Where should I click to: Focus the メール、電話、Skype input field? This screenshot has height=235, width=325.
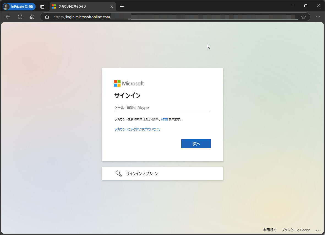tap(162, 108)
